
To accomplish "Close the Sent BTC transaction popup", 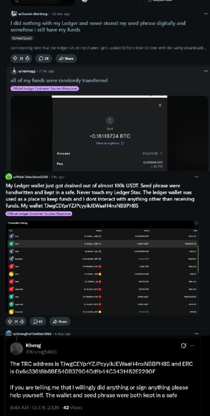I will coord(160,105).
